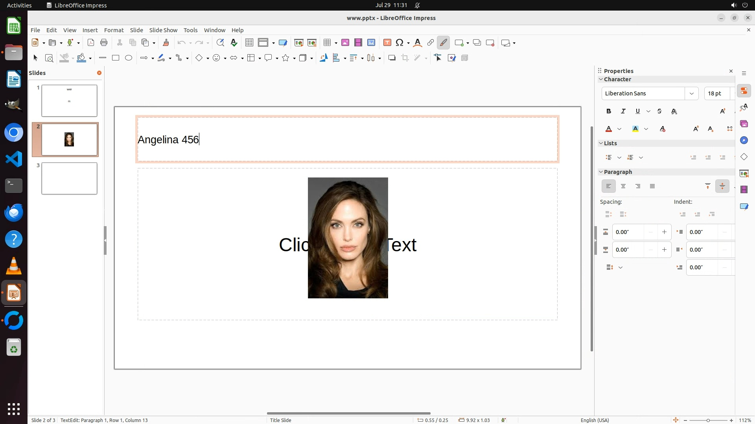Viewport: 755px width, 424px height.
Task: Click the zoom slider in status bar
Action: point(708,420)
